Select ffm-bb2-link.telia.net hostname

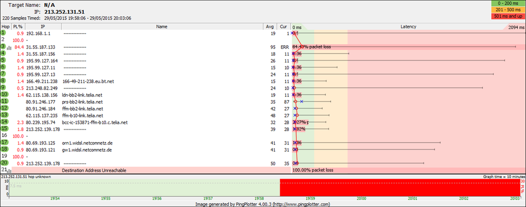click(83, 109)
